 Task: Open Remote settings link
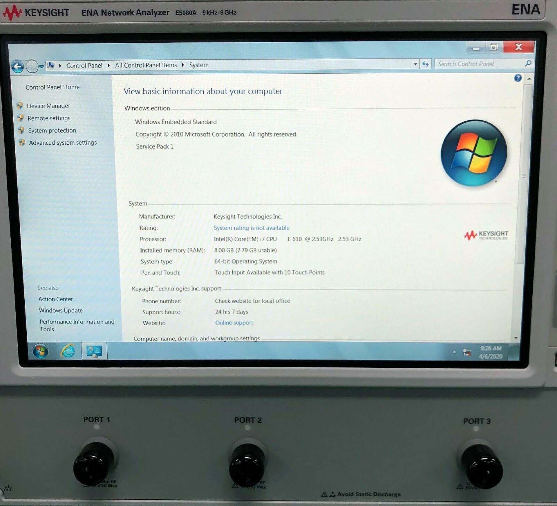click(49, 118)
